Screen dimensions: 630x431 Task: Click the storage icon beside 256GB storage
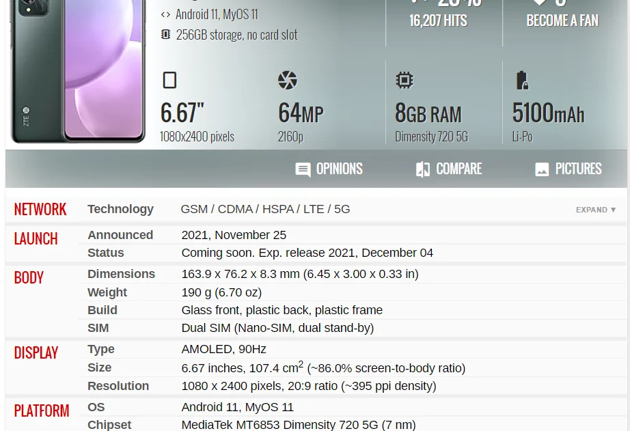click(x=165, y=35)
